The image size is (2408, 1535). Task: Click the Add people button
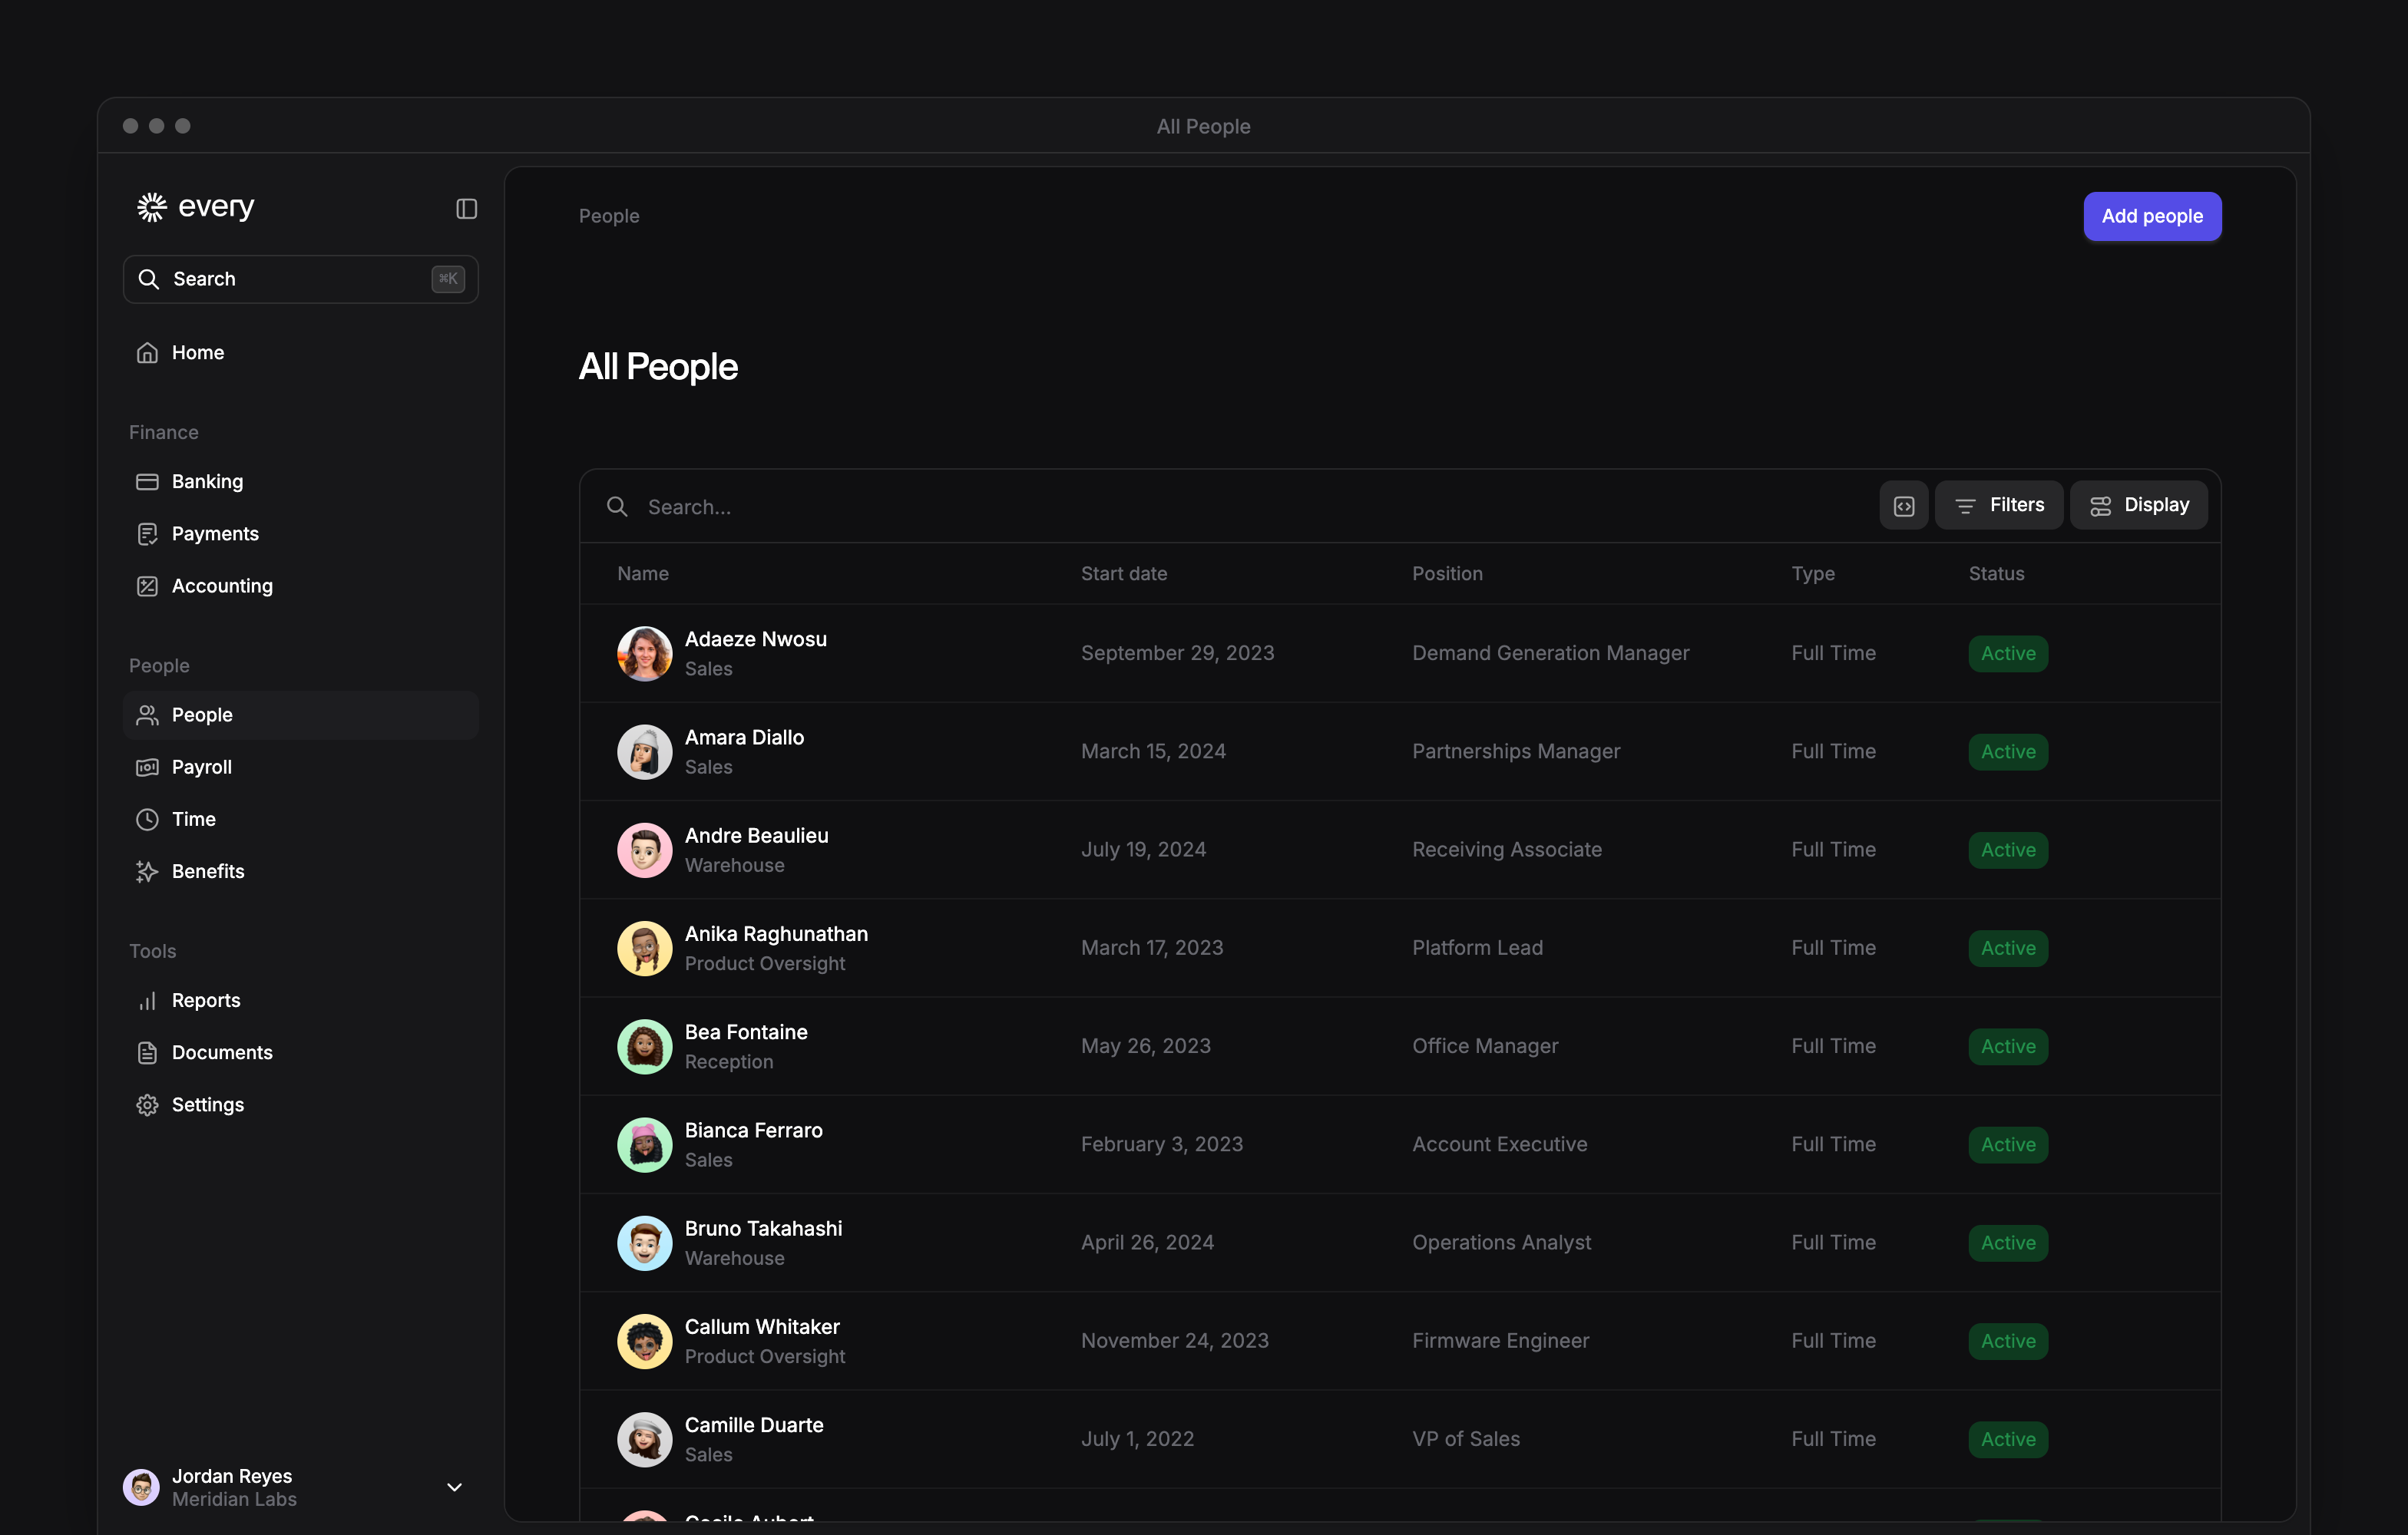tap(2152, 216)
